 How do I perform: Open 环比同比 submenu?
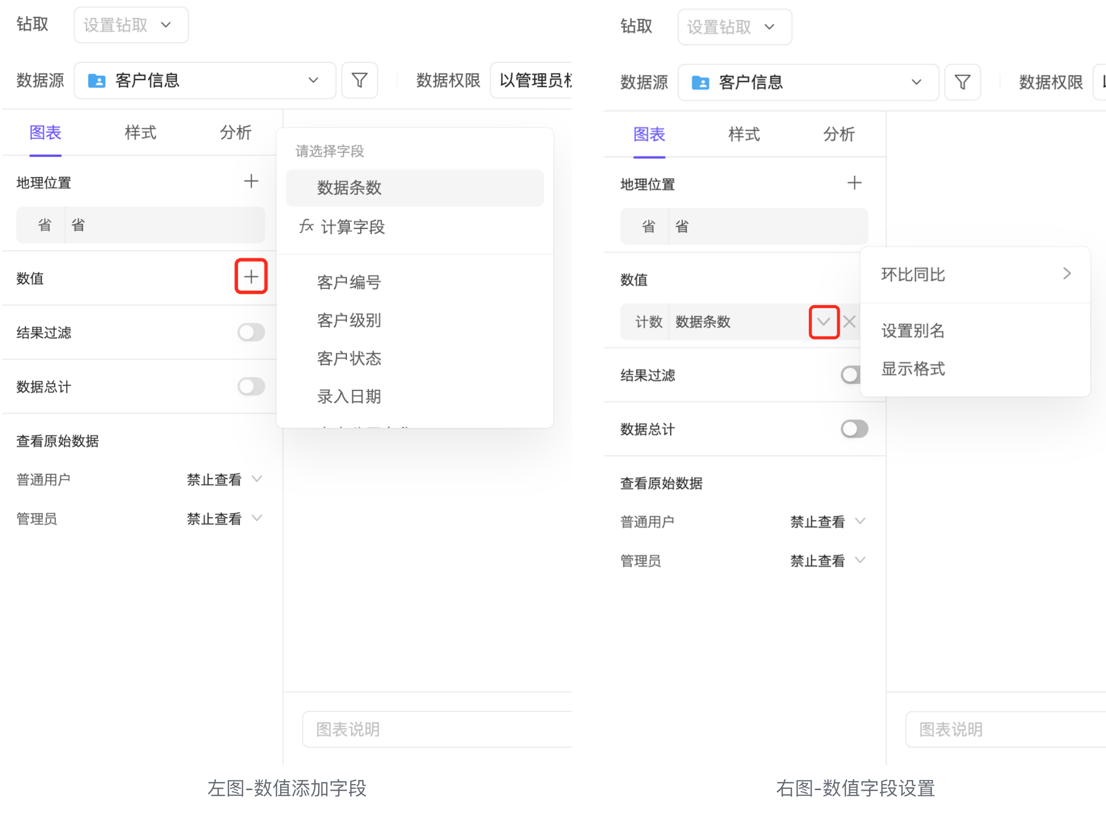tap(975, 275)
